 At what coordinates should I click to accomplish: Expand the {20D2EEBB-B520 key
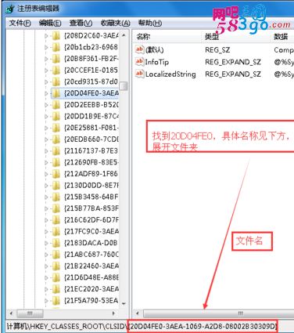pyautogui.click(x=46, y=105)
